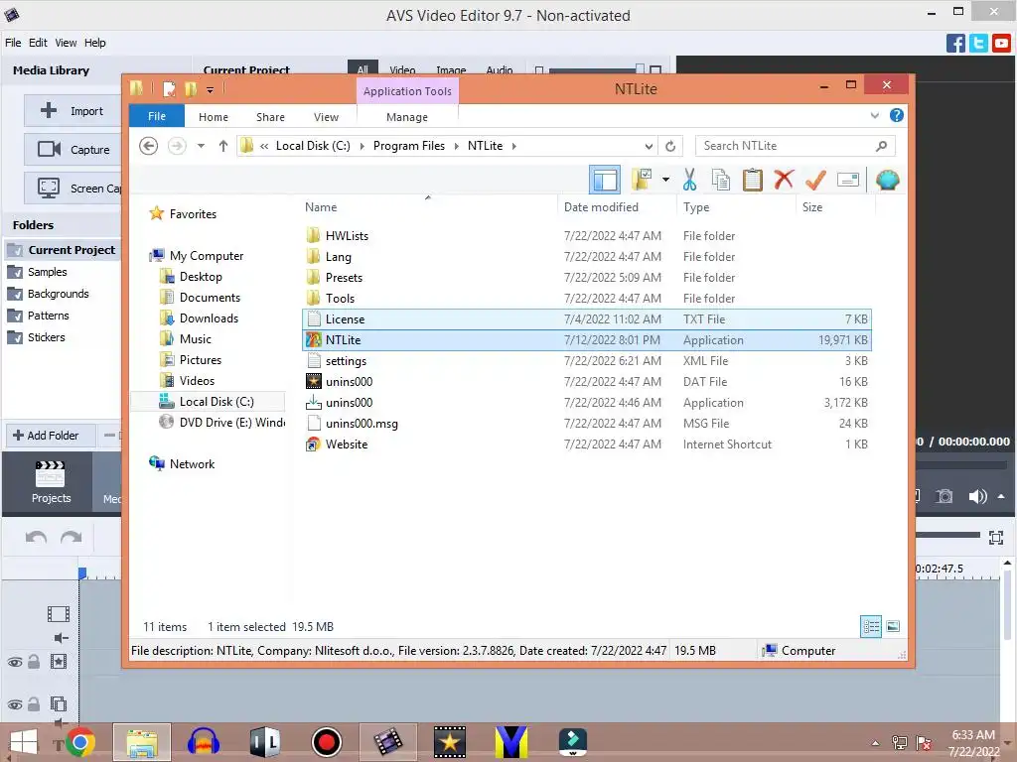Click the blue shell icon in toolbar
Screen dimensions: 1017x762
pos(887,180)
